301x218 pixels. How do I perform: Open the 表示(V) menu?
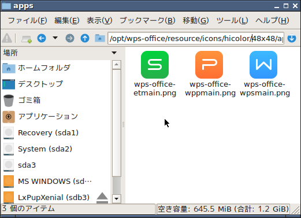(x=99, y=20)
